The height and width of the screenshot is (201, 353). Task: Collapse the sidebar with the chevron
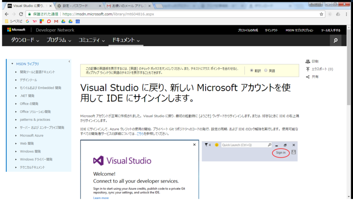coord(69,61)
